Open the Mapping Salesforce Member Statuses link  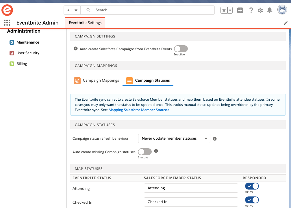point(139,110)
